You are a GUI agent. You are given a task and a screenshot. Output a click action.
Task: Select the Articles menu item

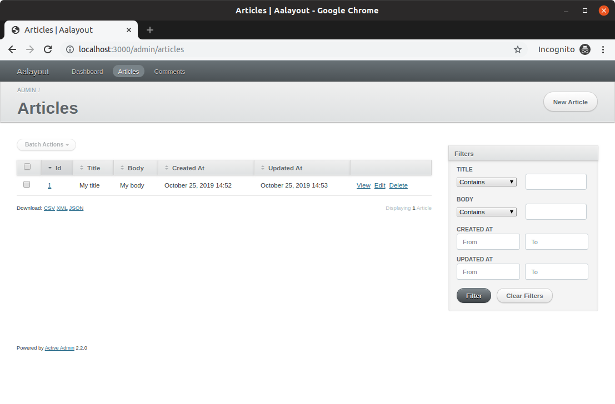pos(129,72)
